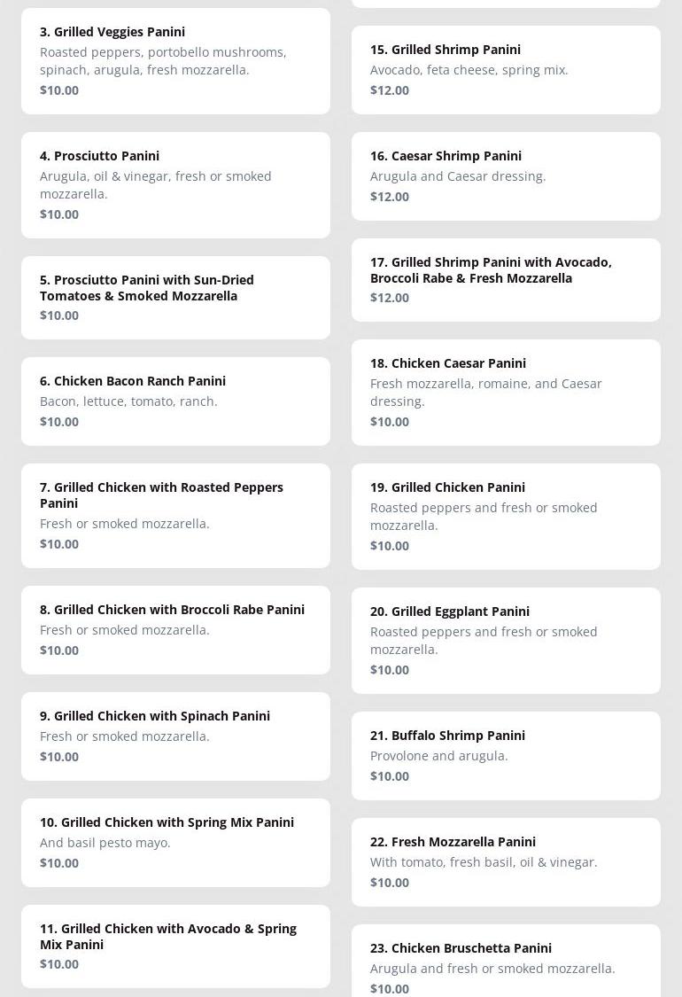Choose Prosciutto Panini with Sun-Dried Tomatoes

pyautogui.click(x=175, y=298)
